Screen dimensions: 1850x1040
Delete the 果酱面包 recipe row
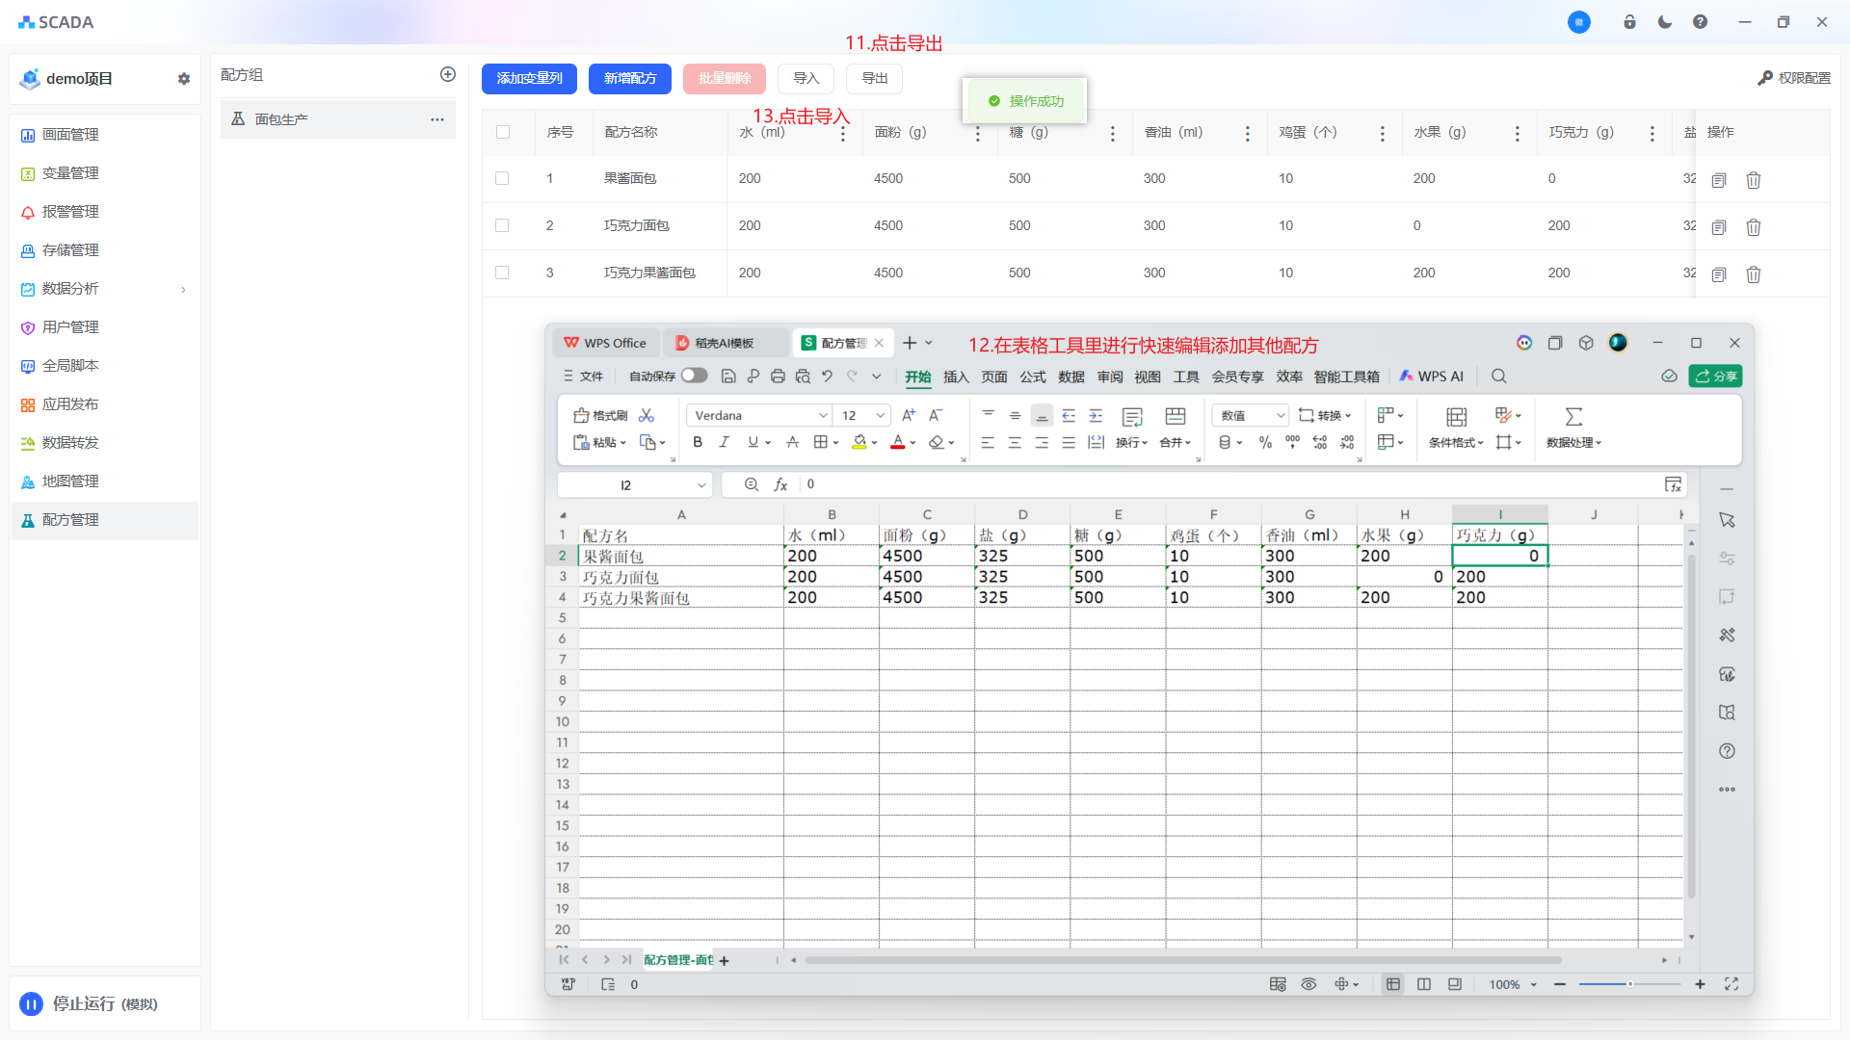[x=1753, y=180]
